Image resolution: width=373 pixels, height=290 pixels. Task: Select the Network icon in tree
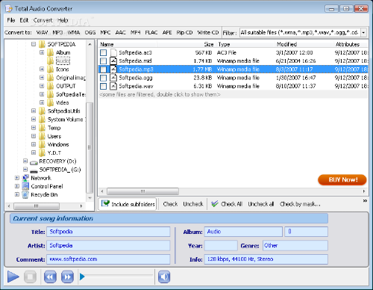pyautogui.click(x=25, y=178)
